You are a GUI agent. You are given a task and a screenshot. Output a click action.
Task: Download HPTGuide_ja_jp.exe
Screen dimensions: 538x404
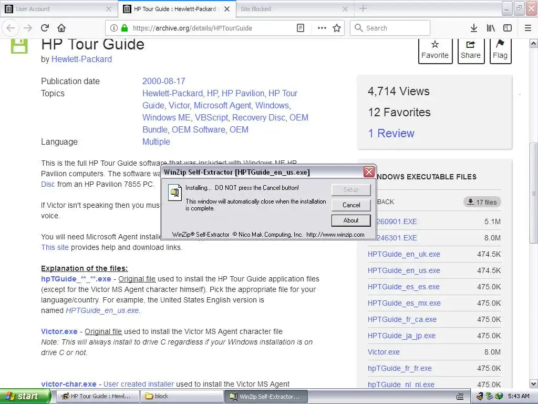coord(401,336)
